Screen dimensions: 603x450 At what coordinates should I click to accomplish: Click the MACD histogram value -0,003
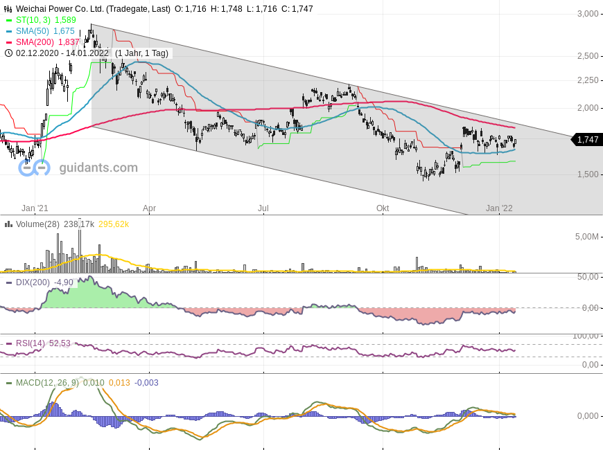click(146, 383)
